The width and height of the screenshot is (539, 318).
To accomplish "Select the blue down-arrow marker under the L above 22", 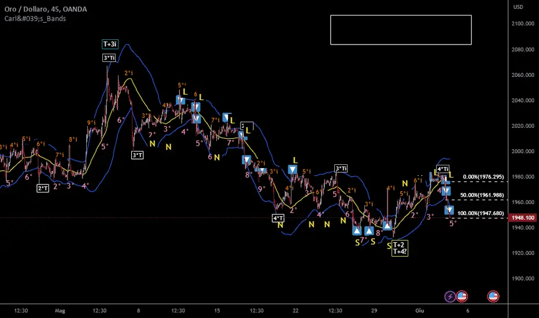I will [292, 169].
